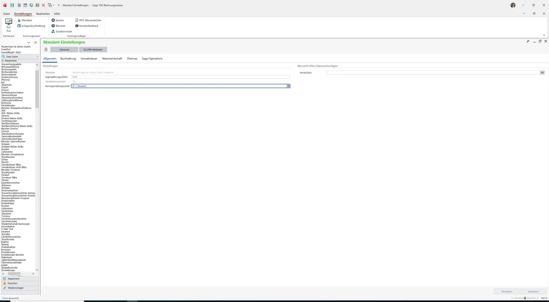Click the red X icon in quick access toolbar
This screenshot has height=302, width=549.
pos(43,5)
